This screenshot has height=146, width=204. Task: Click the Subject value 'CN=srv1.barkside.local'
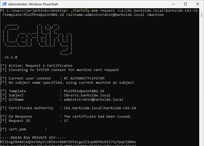tap(87, 95)
